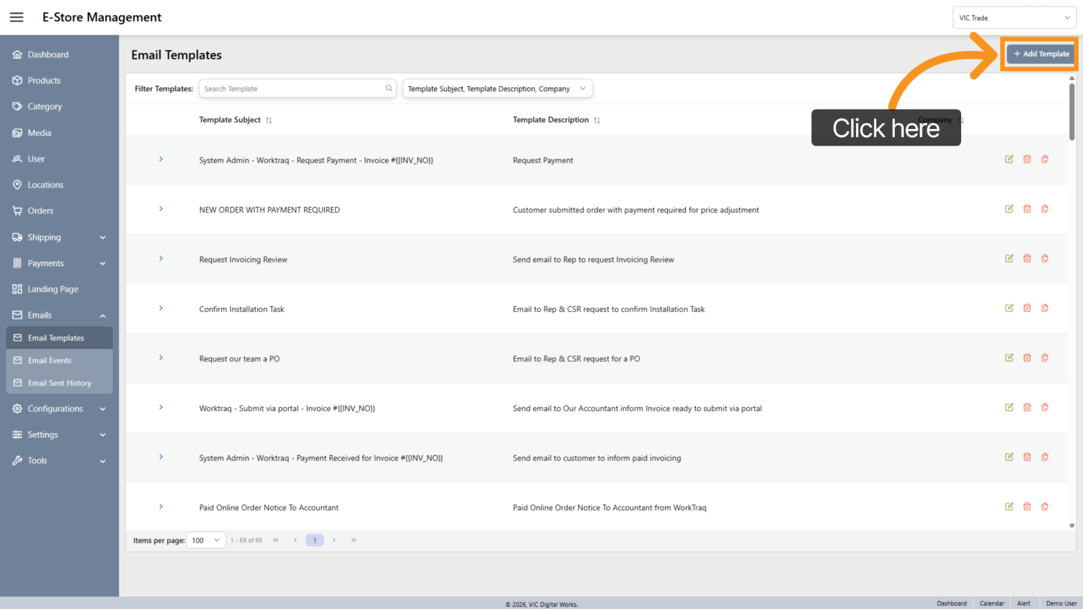Open Email Events in sidebar
Viewport: 1083px width, 609px height.
pyautogui.click(x=50, y=361)
